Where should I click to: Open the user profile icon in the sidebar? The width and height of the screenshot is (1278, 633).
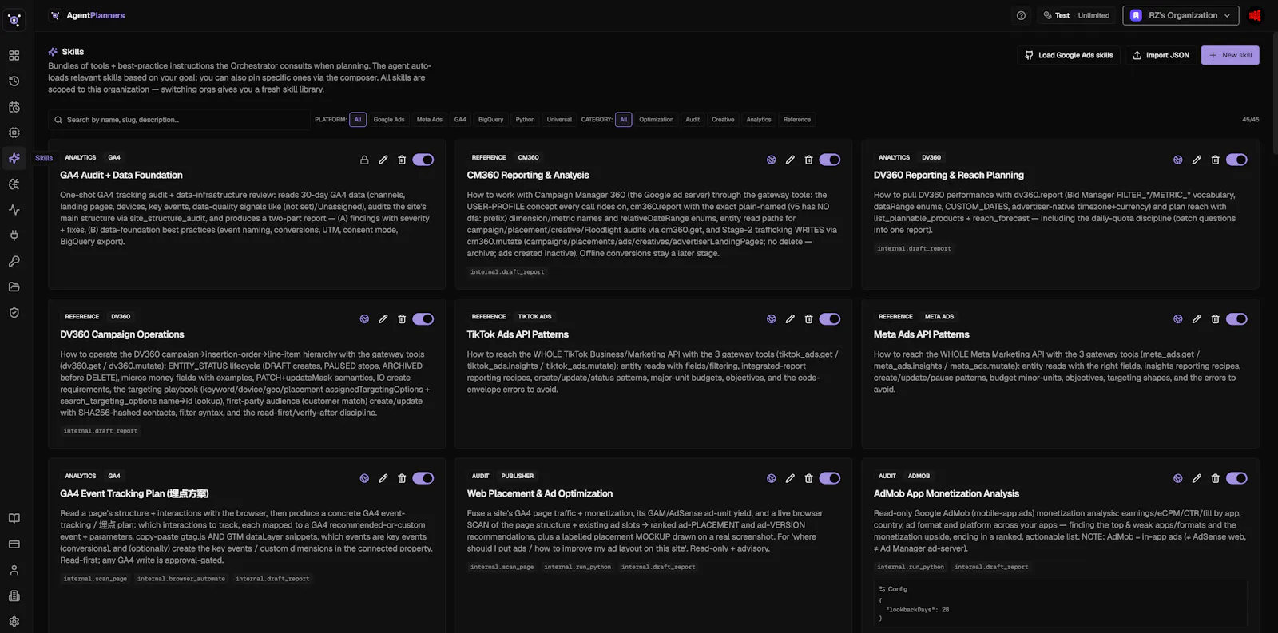pyautogui.click(x=14, y=570)
